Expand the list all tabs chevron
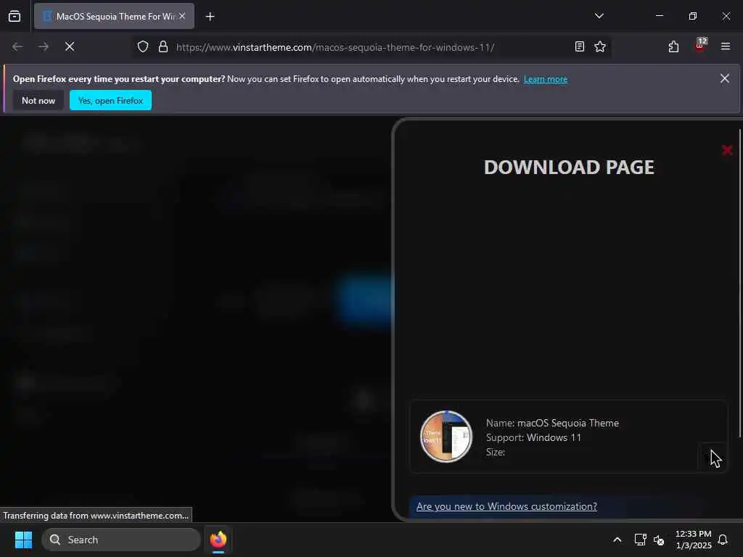 click(x=599, y=16)
